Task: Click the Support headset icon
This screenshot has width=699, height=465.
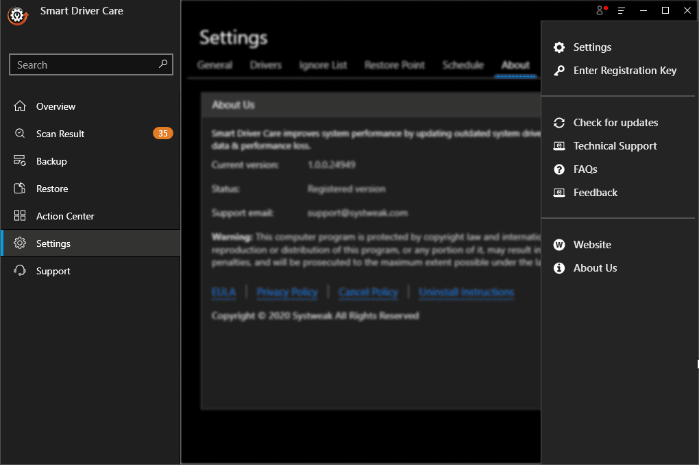Action: click(20, 270)
